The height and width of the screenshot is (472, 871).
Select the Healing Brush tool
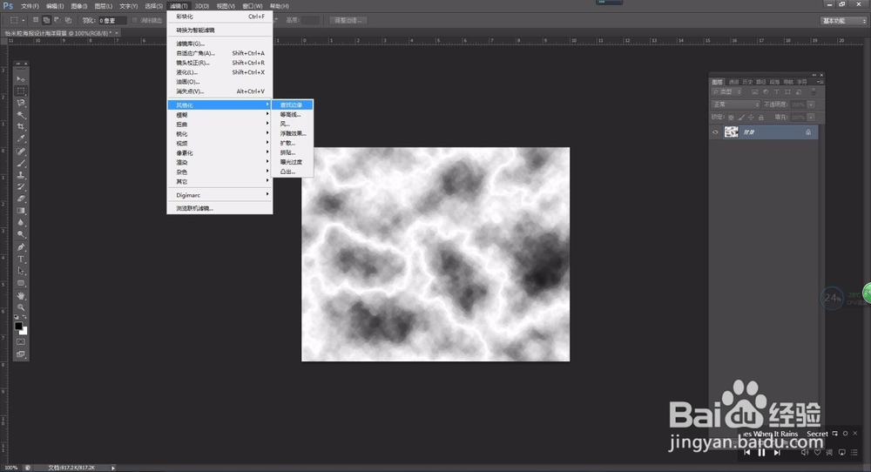[21, 151]
